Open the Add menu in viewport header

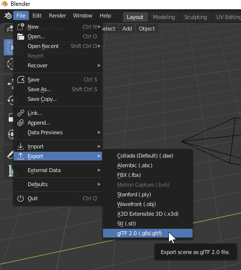[x=127, y=29]
